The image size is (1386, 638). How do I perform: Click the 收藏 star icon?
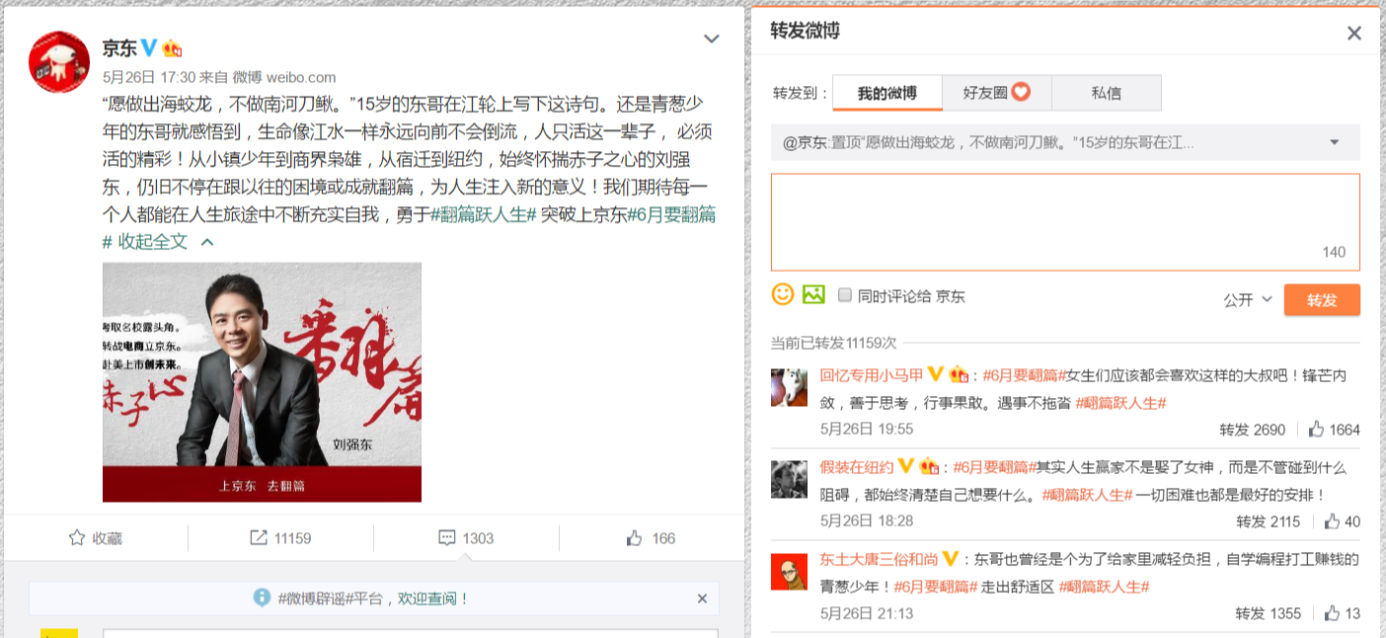coord(77,538)
